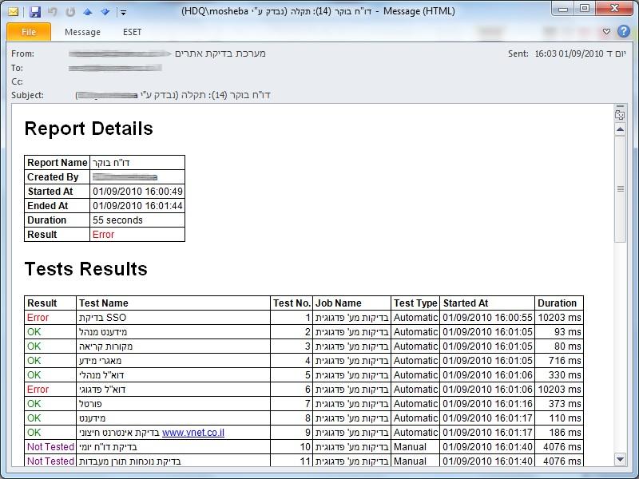Save the message using the floppy disk icon
This screenshot has height=479, width=639.
point(35,12)
